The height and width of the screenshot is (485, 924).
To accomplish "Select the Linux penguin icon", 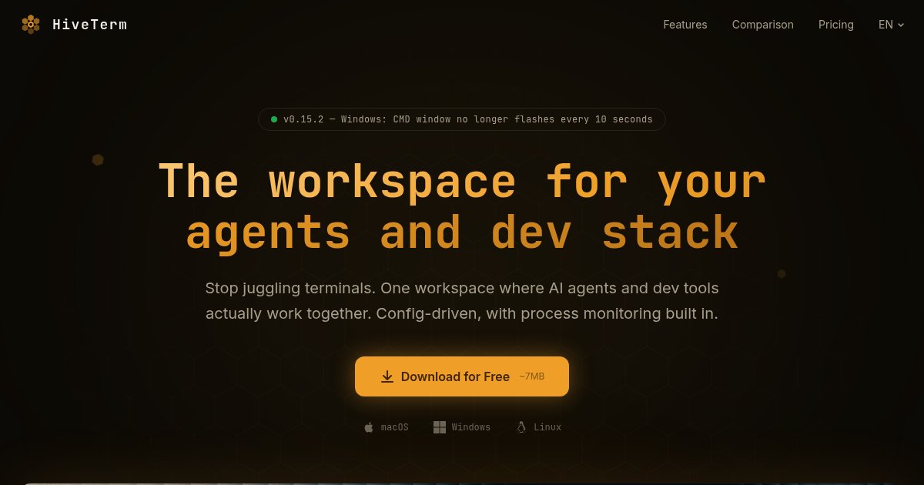I will (x=521, y=427).
